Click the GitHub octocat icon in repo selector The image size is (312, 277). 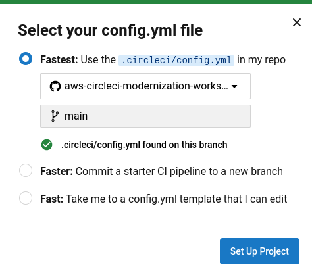coord(55,86)
